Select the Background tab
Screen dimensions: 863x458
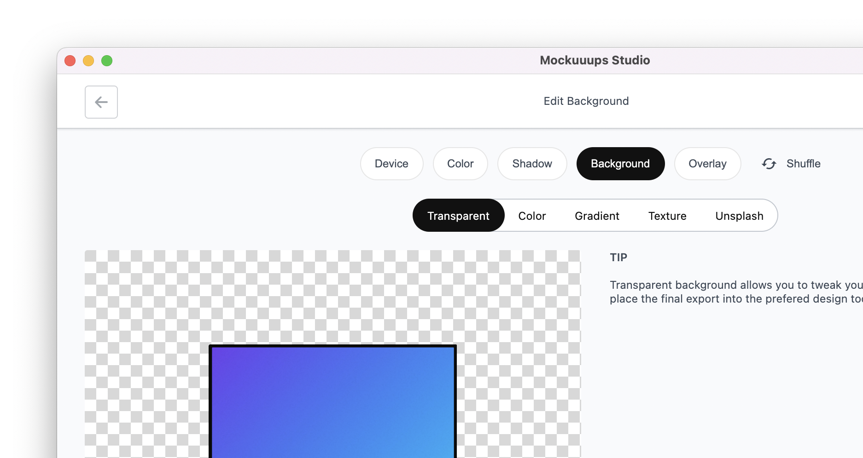[x=620, y=164]
